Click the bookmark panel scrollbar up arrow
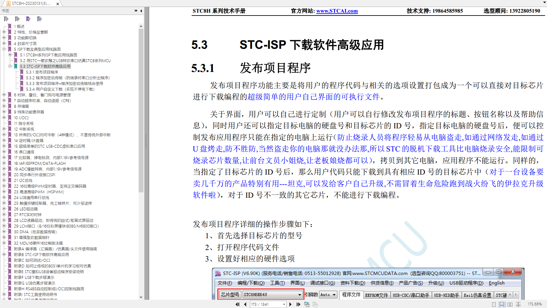The width and height of the screenshot is (547, 308). [141, 26]
